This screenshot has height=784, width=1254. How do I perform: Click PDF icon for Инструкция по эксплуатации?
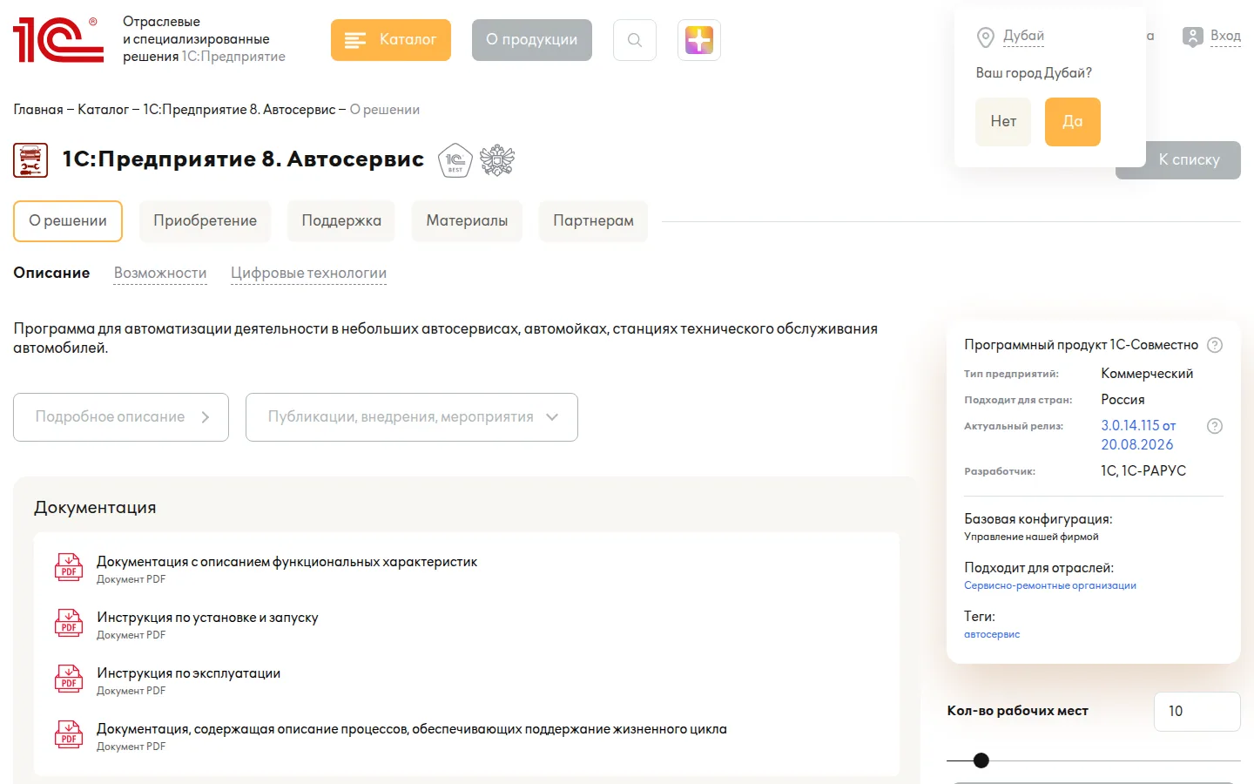69,679
